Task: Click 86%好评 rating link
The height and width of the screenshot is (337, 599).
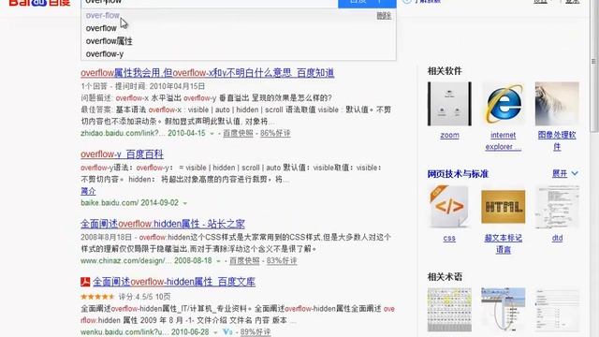Action: pos(275,133)
